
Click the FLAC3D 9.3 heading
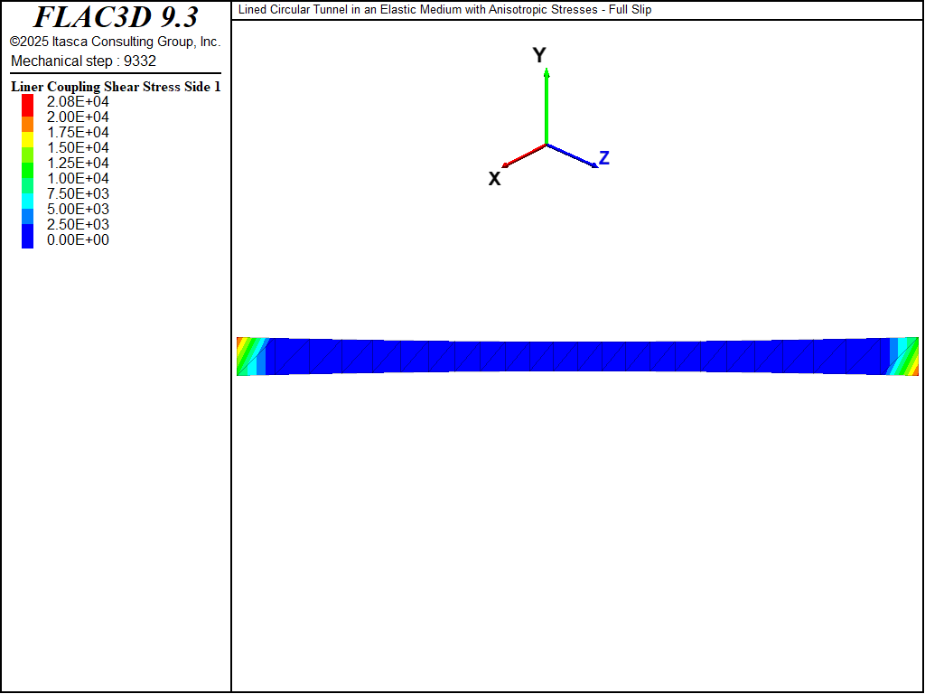[x=116, y=17]
